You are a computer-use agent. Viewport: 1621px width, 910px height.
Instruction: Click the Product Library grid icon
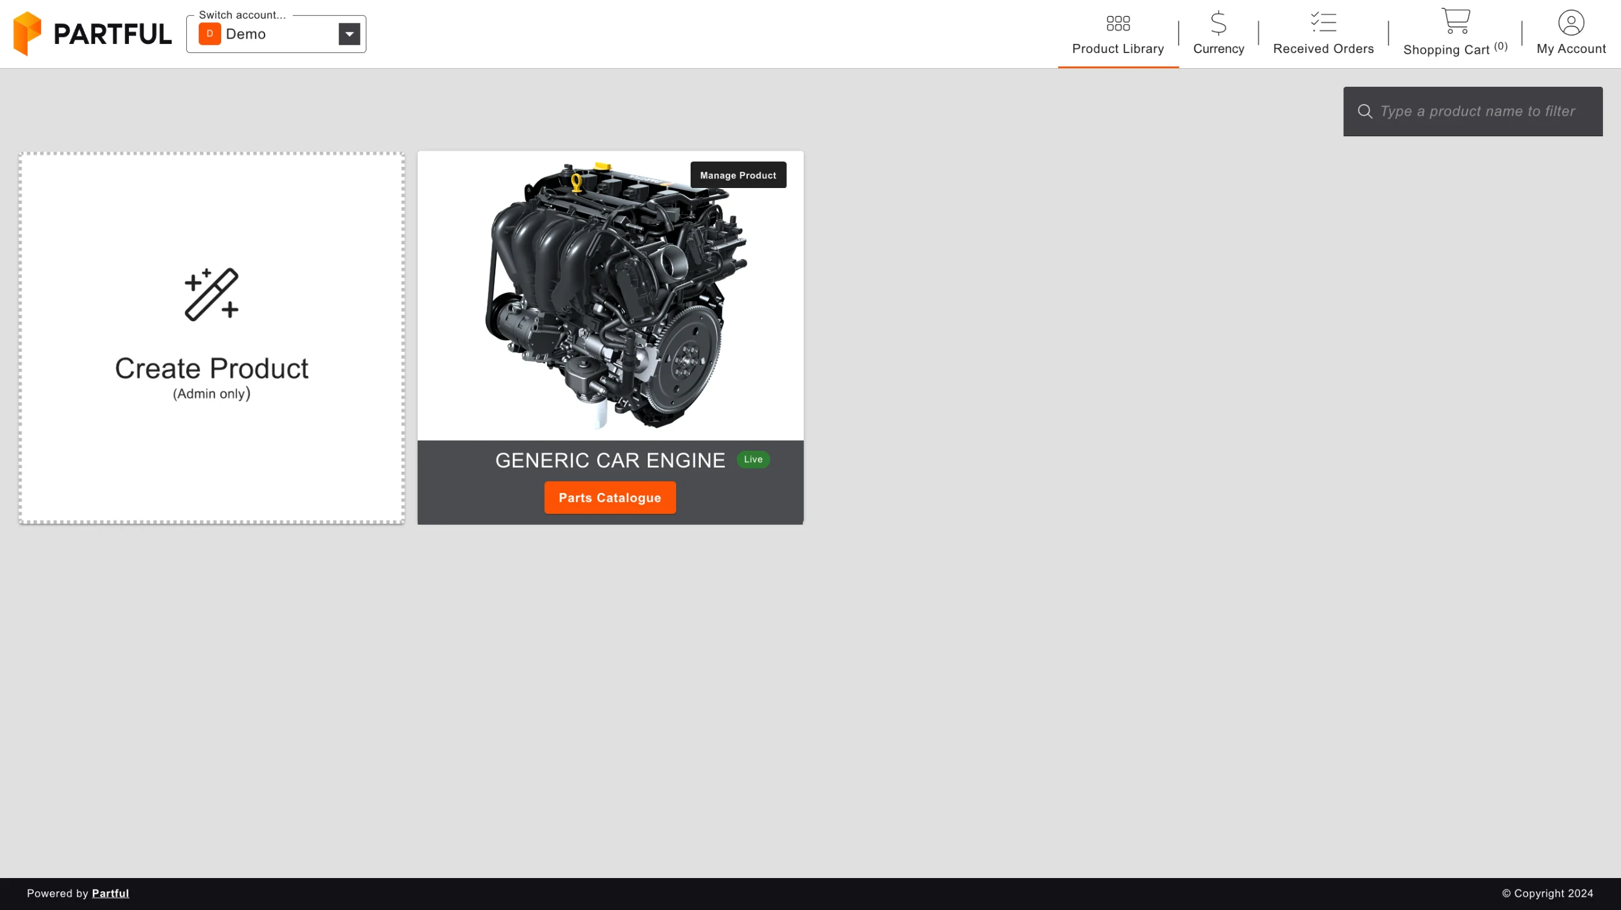click(1118, 24)
